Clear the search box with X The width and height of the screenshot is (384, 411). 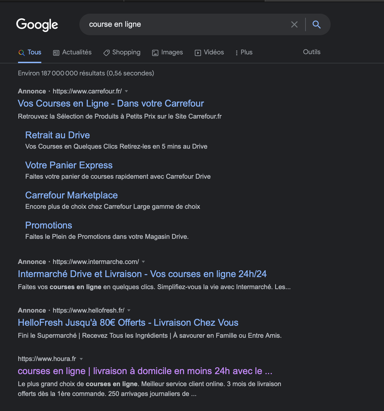[x=294, y=25]
